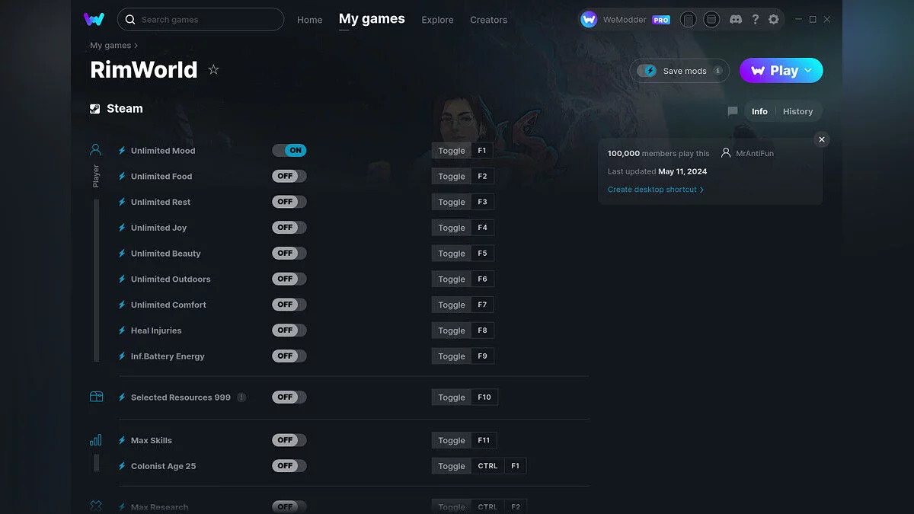This screenshot has height=514, width=914.
Task: Click Toggle hotkey button for Unlimited Mood
Action: pos(451,151)
